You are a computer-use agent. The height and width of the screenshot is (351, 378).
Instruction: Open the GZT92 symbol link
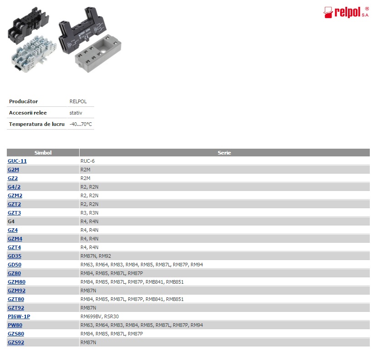click(x=16, y=308)
